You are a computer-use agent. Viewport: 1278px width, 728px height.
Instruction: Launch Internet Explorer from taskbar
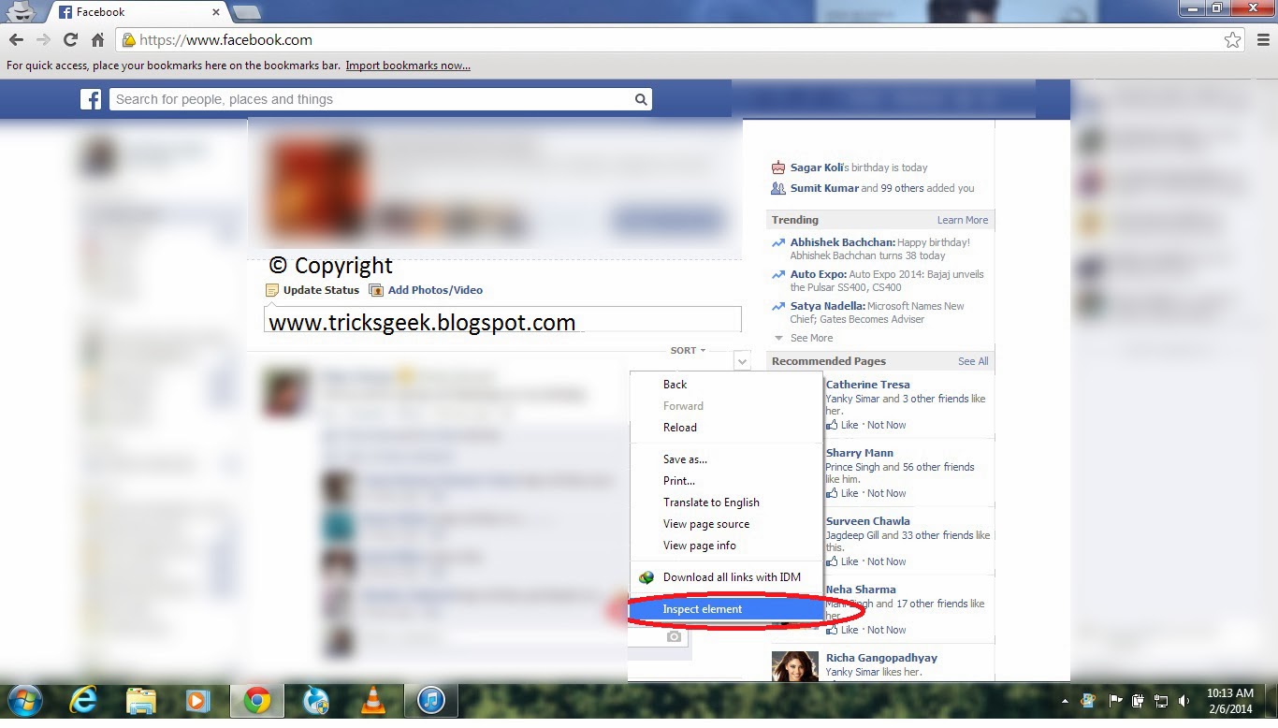click(83, 700)
